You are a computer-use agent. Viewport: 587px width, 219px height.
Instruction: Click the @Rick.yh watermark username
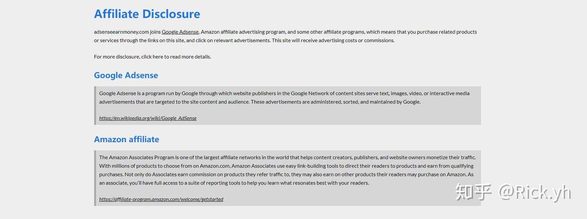click(x=535, y=193)
